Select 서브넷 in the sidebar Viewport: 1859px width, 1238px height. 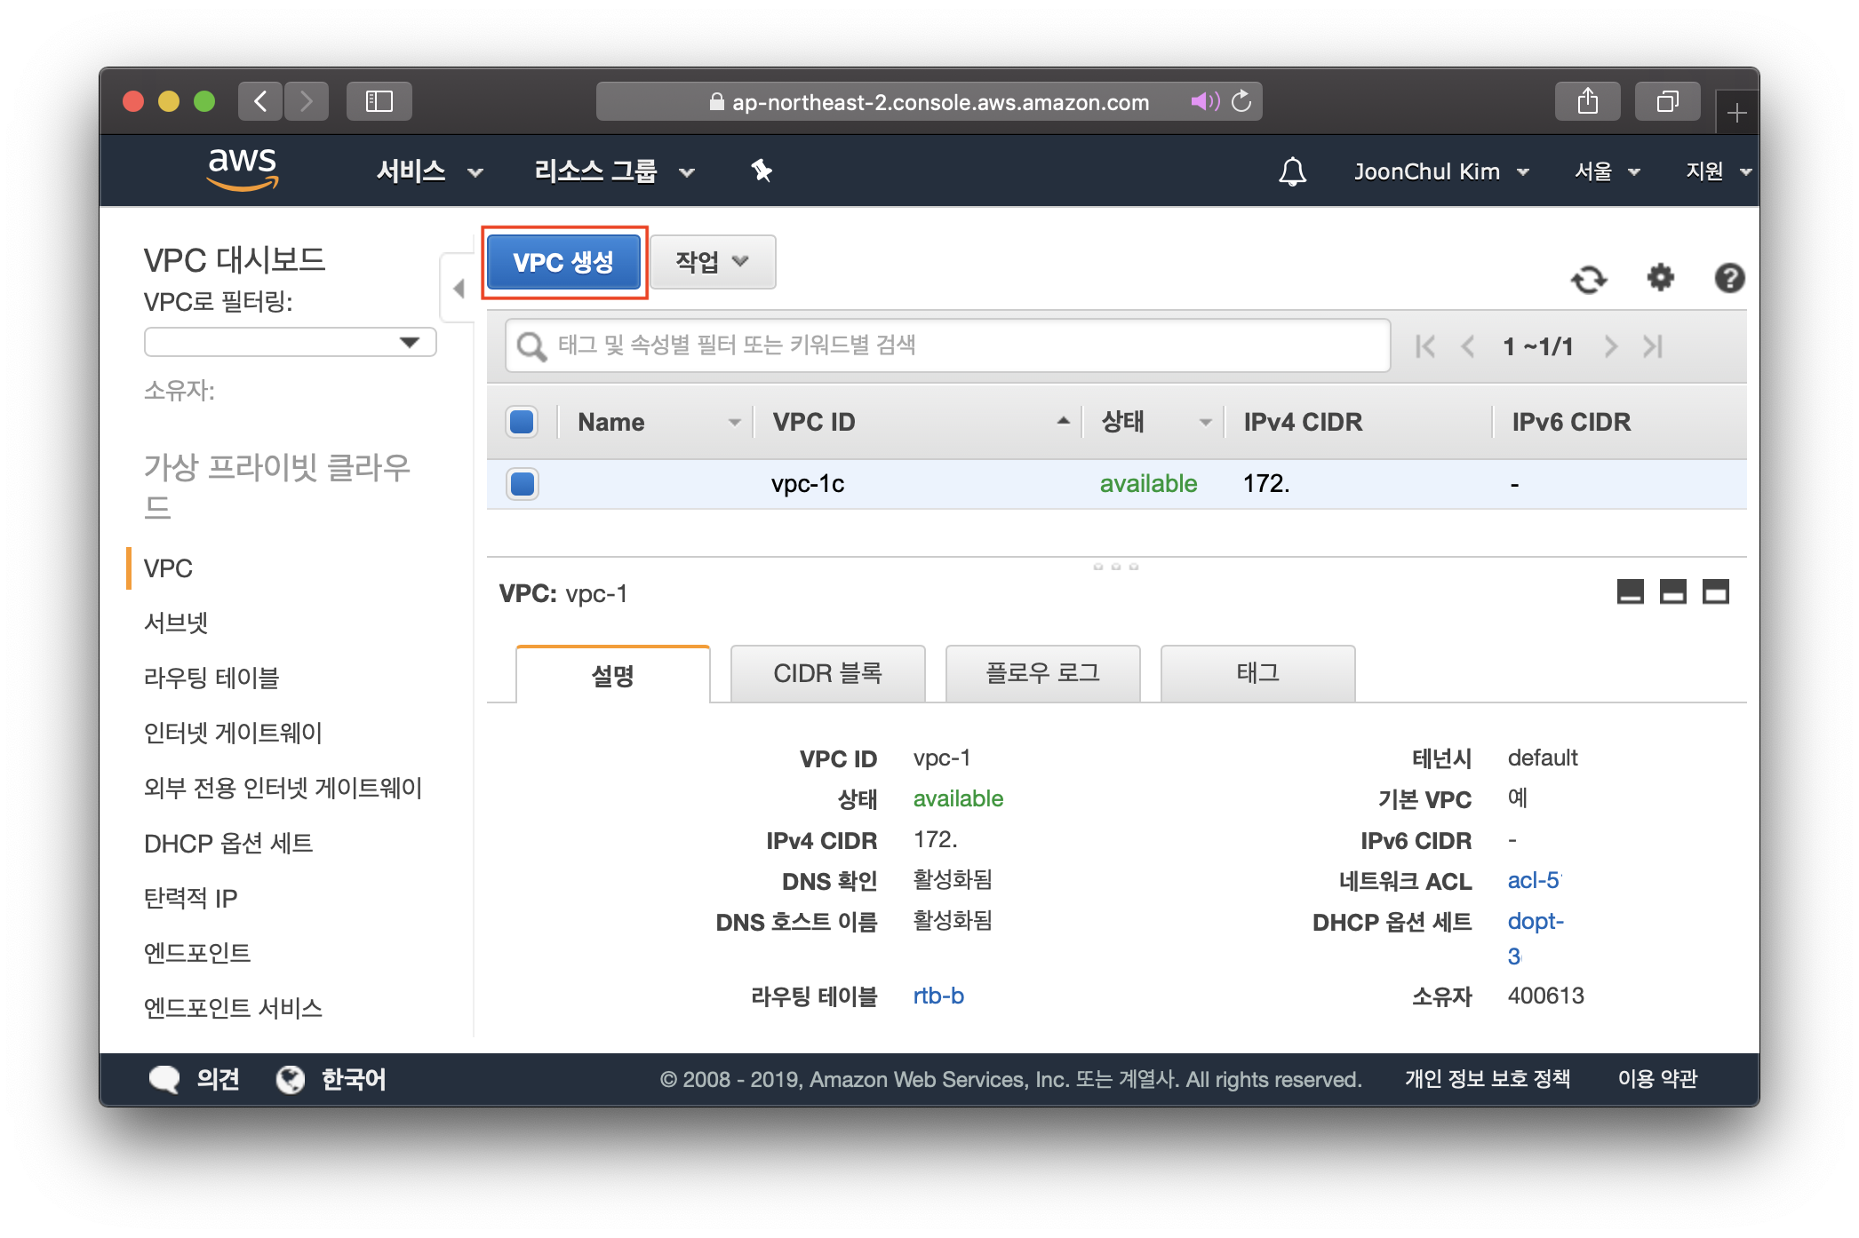click(x=176, y=623)
